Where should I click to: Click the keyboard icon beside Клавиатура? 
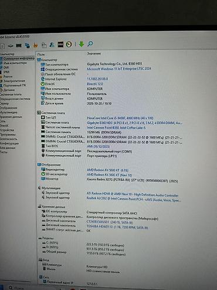(44, 265)
